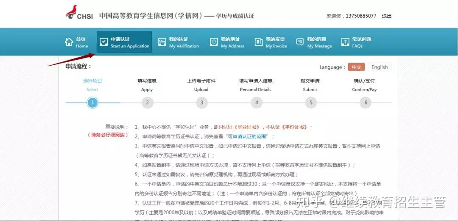Select step 1 circle in application flow

pos(92,102)
